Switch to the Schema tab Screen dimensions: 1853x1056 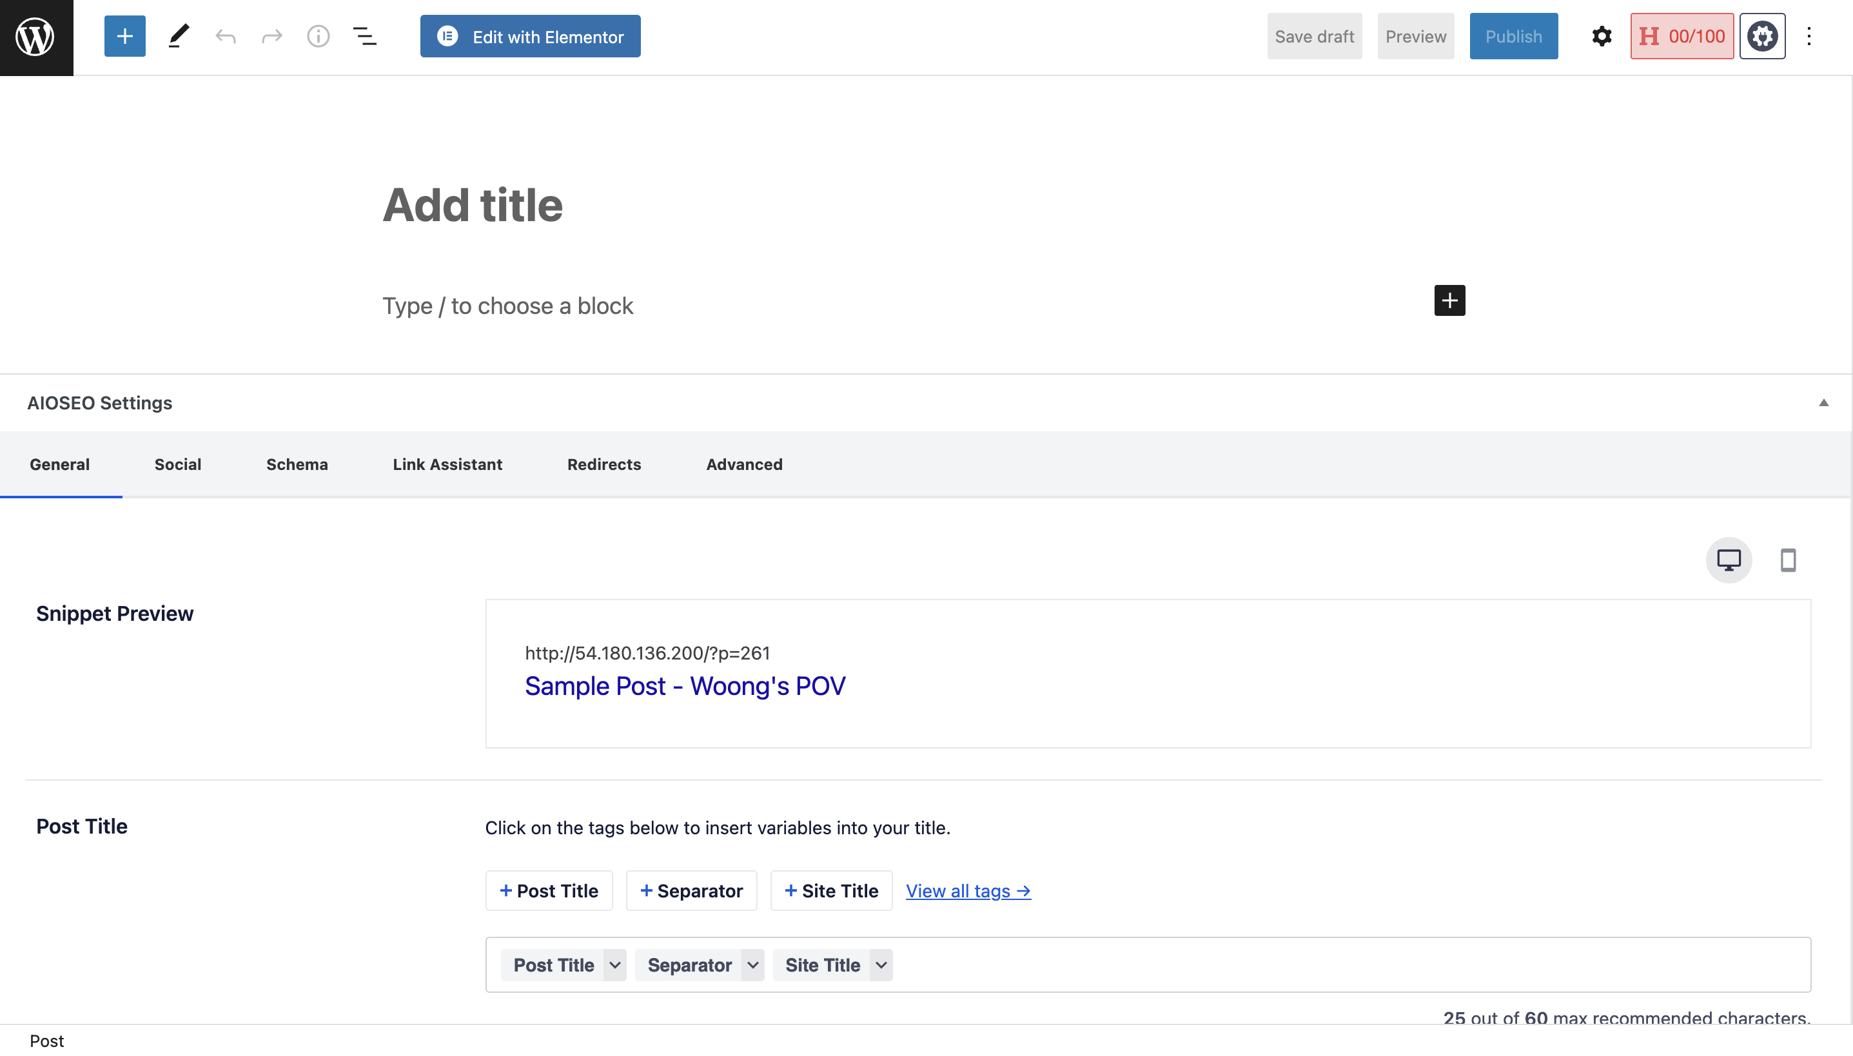pos(297,464)
